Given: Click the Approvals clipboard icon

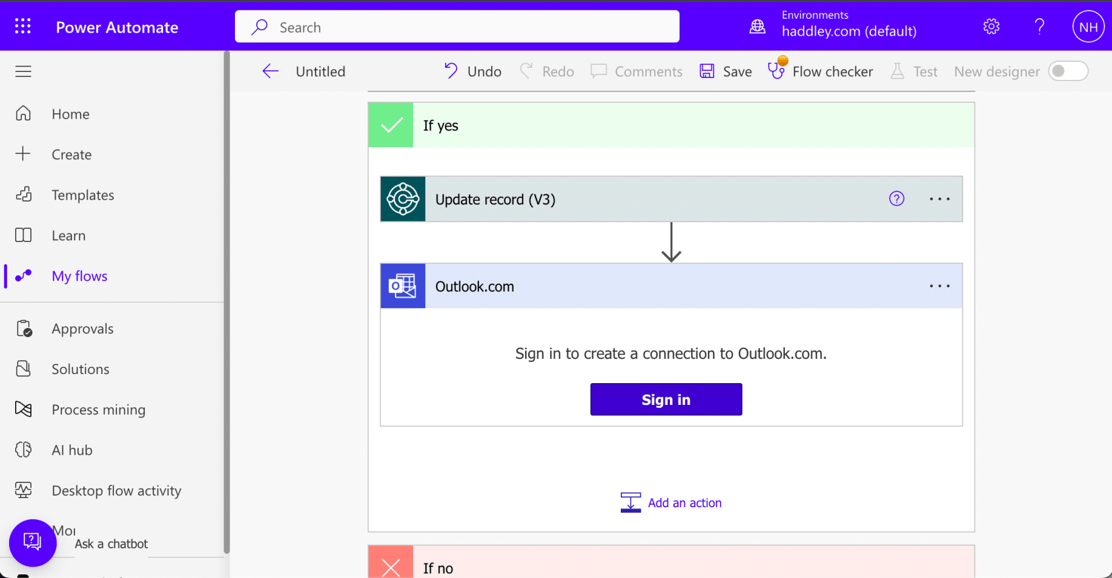Looking at the screenshot, I should click(24, 328).
